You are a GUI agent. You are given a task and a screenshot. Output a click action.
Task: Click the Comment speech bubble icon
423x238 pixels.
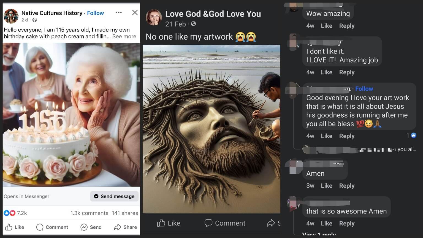(39, 227)
